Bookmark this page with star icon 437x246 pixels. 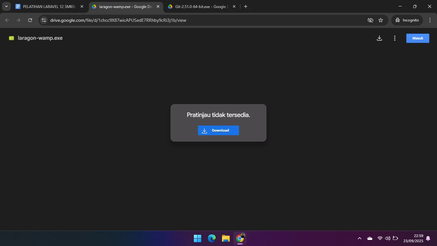pyautogui.click(x=381, y=20)
